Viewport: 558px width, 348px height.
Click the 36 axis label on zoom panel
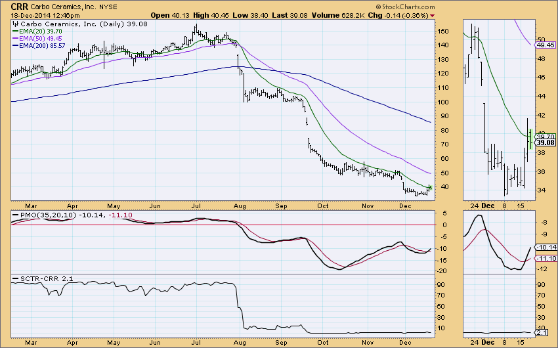[542, 172]
